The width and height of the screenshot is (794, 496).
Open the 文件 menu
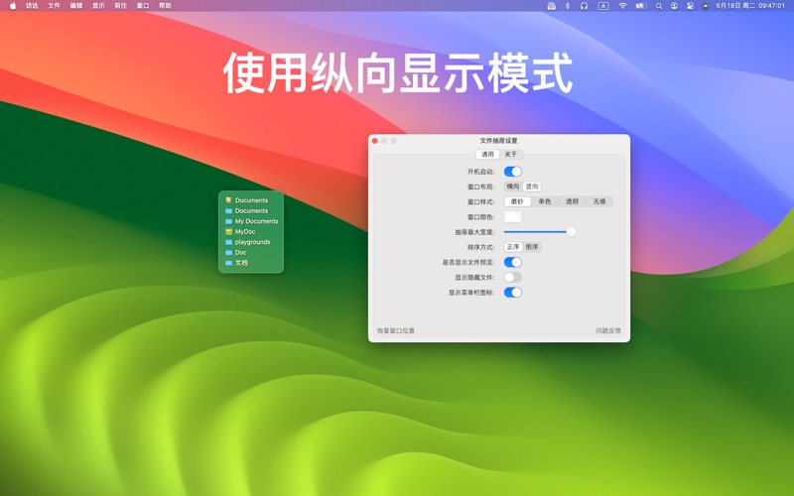pyautogui.click(x=55, y=6)
